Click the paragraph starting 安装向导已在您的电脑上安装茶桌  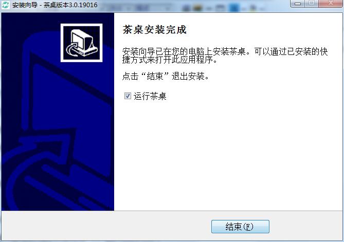(x=225, y=55)
